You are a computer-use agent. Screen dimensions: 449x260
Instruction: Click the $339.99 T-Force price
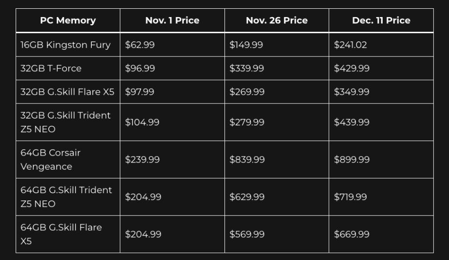point(246,68)
